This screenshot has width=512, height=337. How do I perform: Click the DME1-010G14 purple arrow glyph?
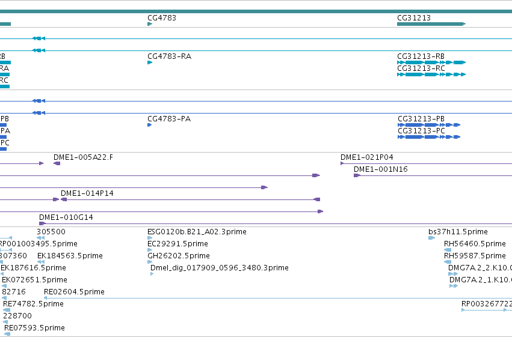click(43, 223)
